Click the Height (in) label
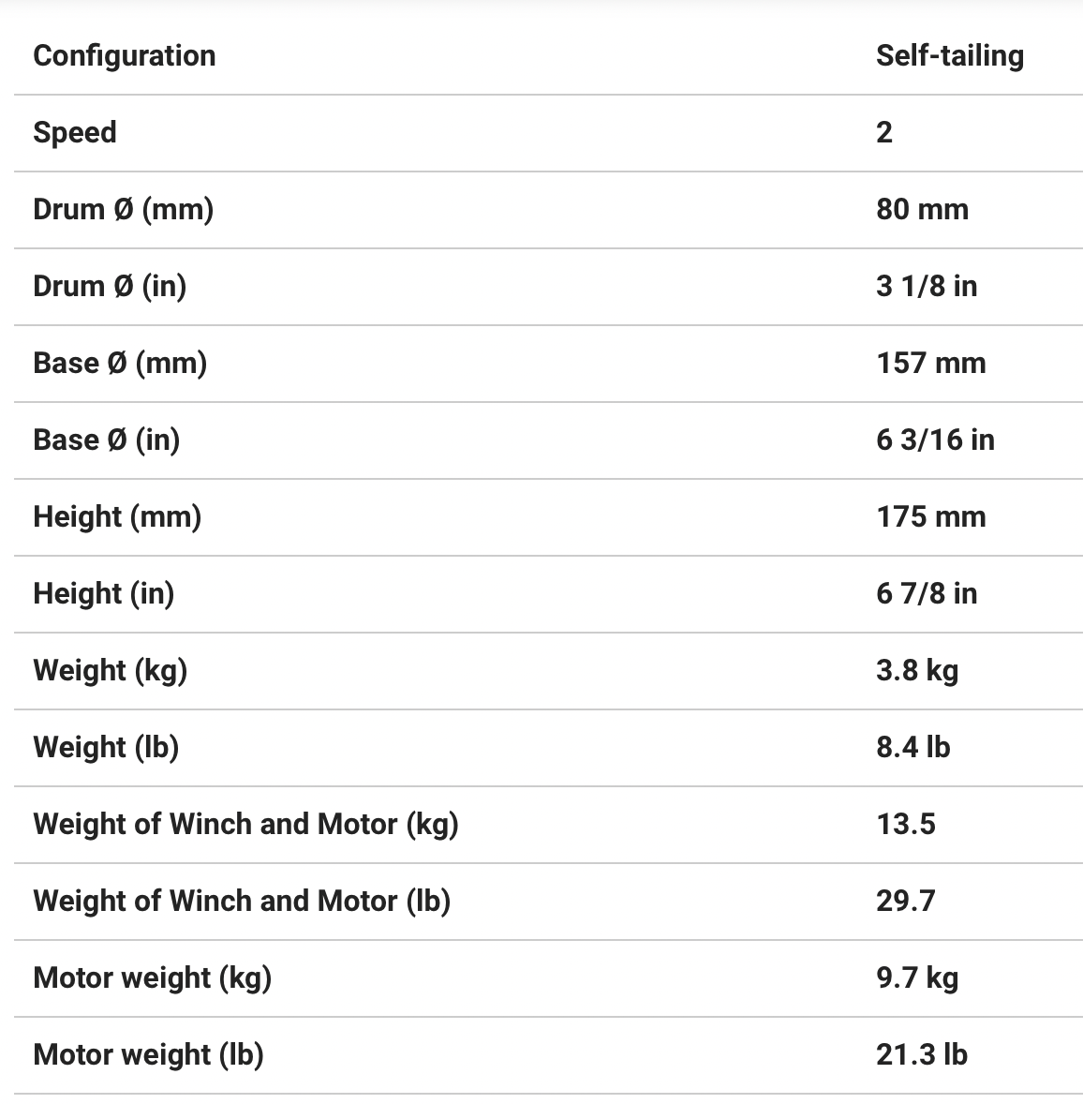The height and width of the screenshot is (1104, 1083). point(103,593)
